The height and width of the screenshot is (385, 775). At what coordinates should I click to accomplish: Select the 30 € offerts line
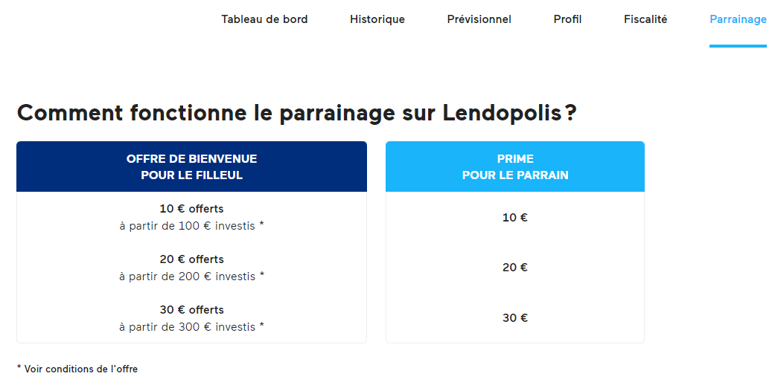192,309
